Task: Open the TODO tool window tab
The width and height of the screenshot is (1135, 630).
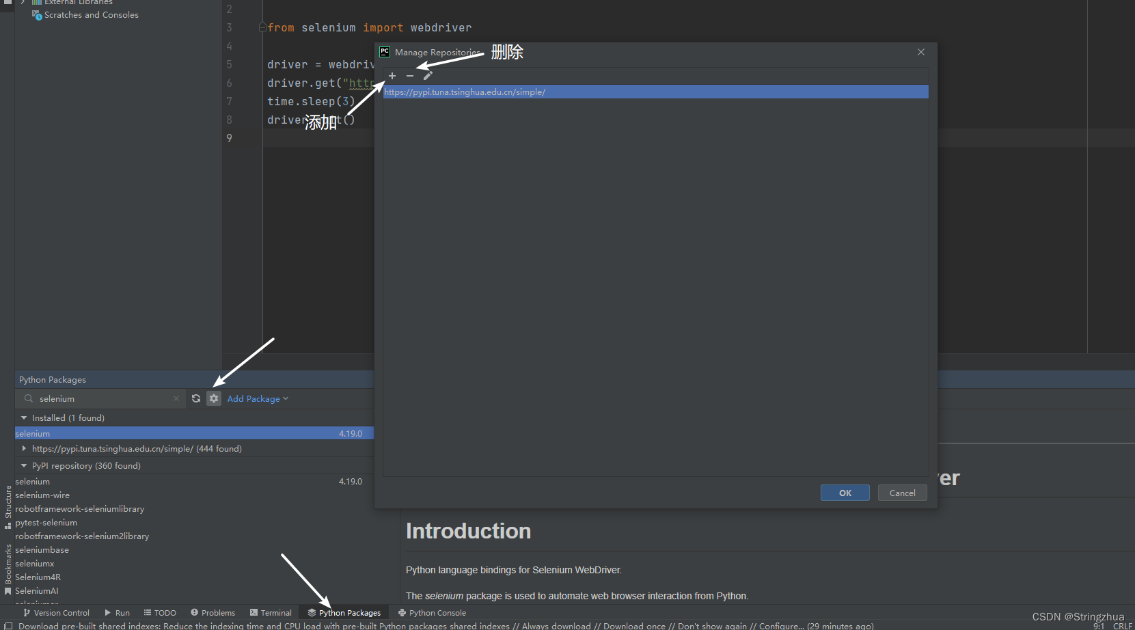Action: point(159,612)
